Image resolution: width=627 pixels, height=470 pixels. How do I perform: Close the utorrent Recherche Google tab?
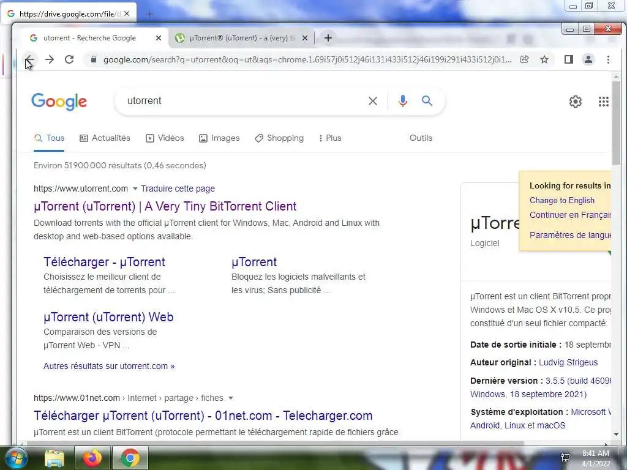tap(159, 38)
